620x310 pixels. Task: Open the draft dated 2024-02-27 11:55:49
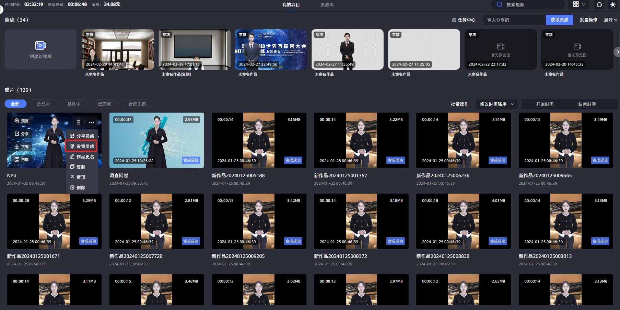click(348, 49)
